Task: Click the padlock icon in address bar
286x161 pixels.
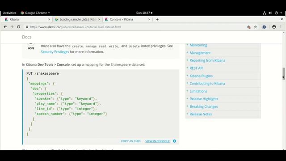Action: [x=27, y=27]
